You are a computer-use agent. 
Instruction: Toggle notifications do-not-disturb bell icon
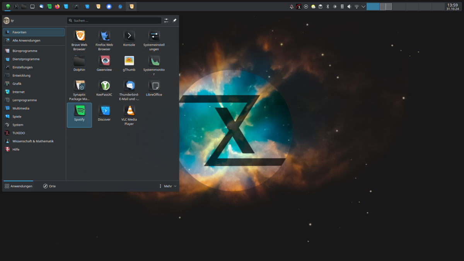pos(292,7)
